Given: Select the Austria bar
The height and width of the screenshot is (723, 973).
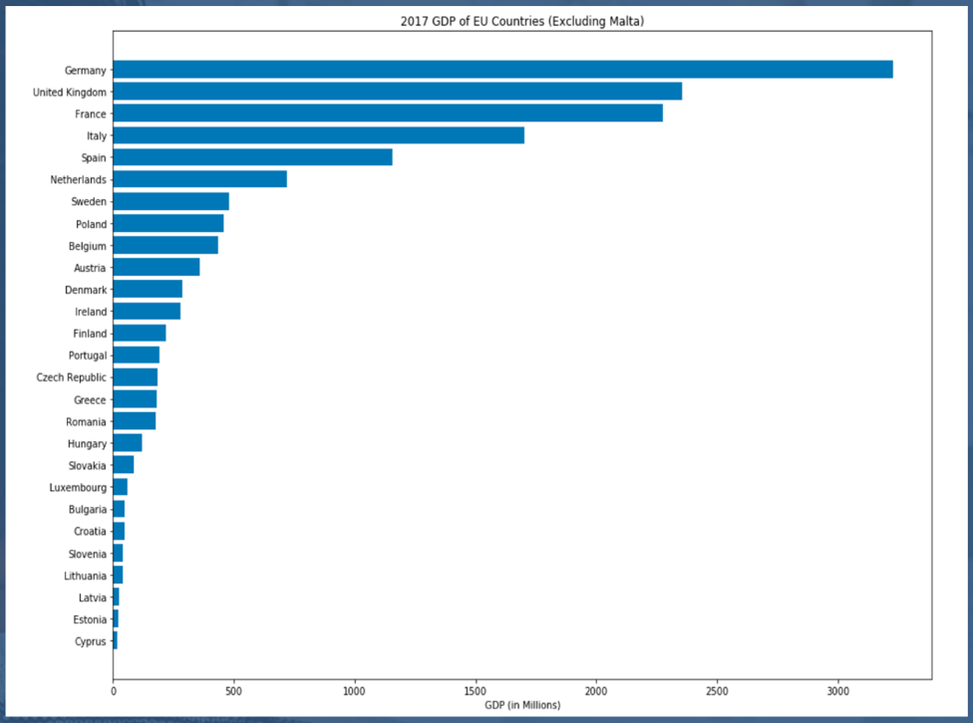Looking at the screenshot, I should tap(157, 267).
